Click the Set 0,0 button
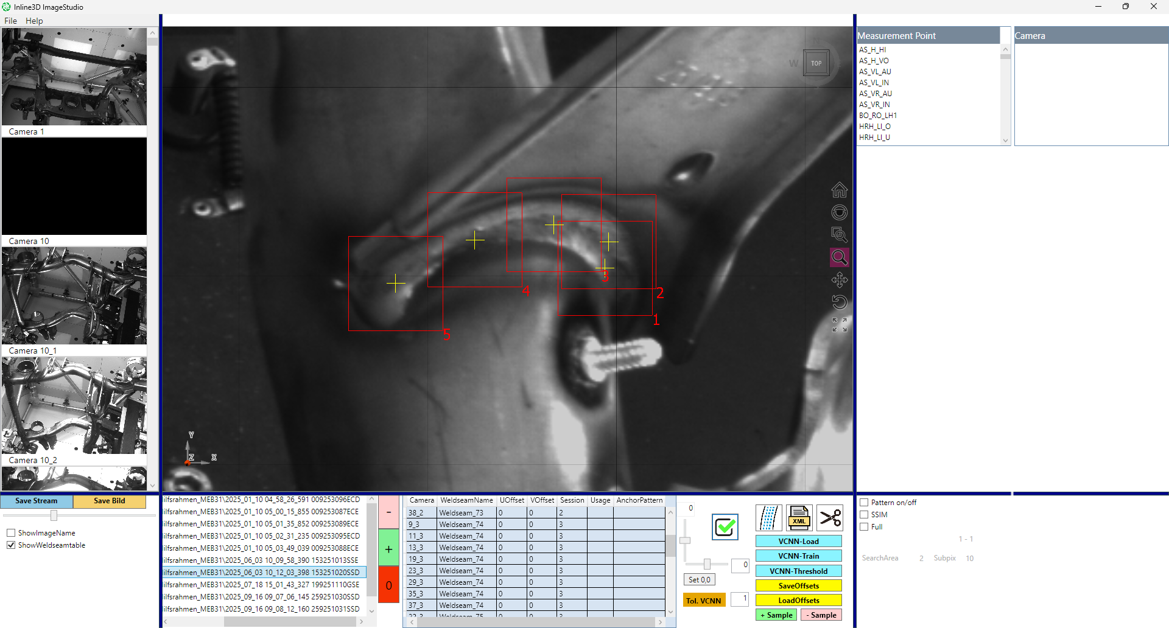The width and height of the screenshot is (1169, 628). [x=700, y=580]
